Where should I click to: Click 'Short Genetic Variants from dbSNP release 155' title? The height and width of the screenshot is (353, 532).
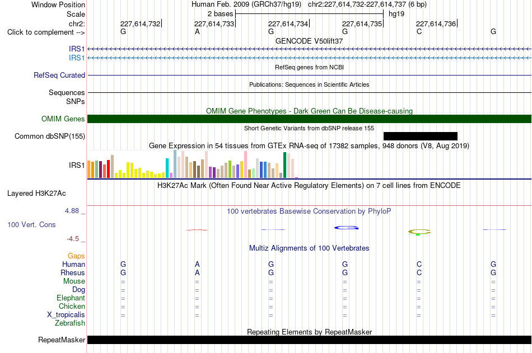point(309,128)
